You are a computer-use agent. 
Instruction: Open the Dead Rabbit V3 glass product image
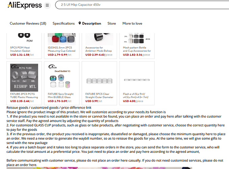tap(62, 78)
